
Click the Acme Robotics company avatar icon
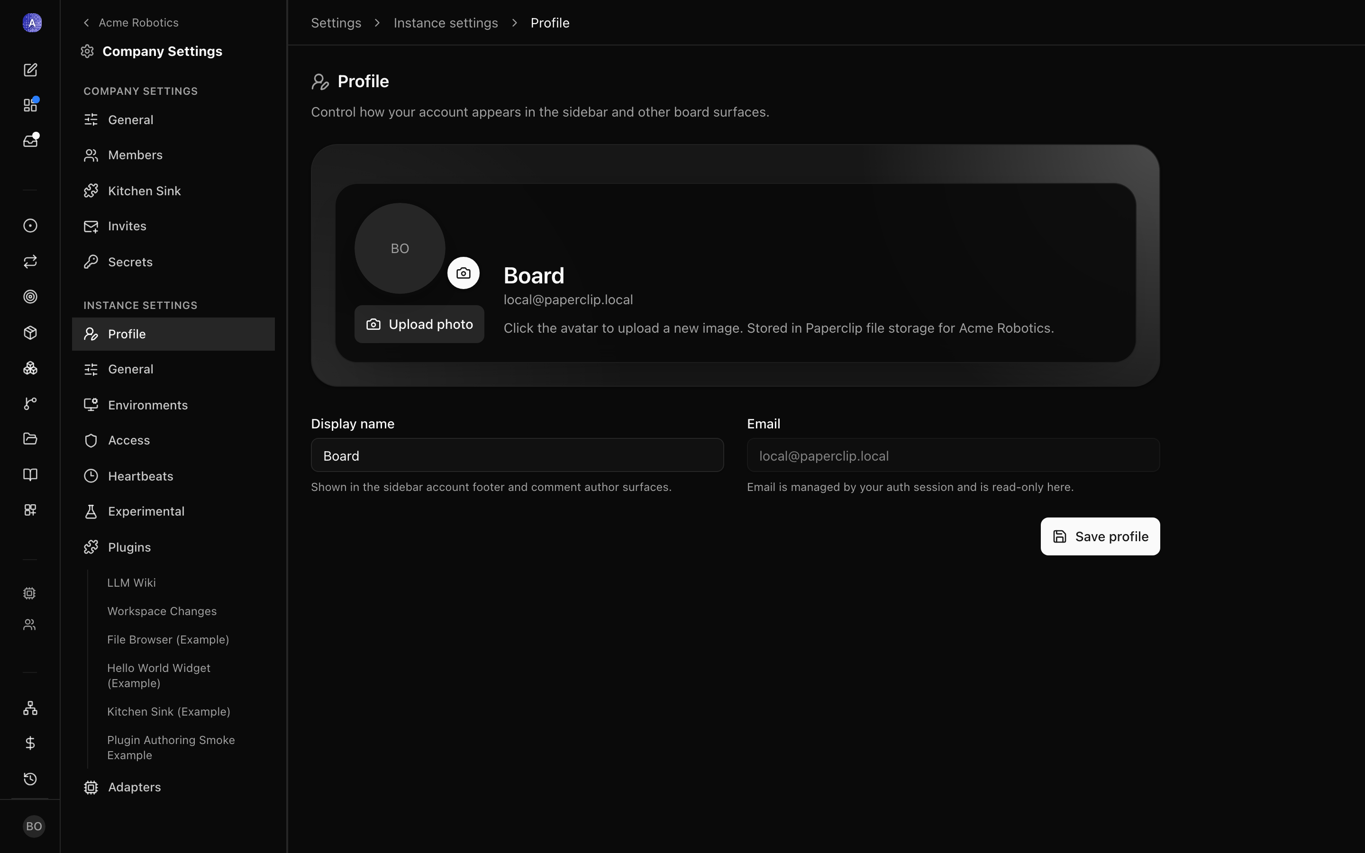click(x=32, y=23)
